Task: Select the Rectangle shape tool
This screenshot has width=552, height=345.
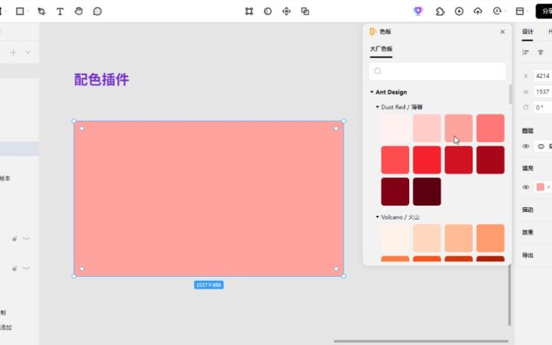Action: click(x=20, y=11)
